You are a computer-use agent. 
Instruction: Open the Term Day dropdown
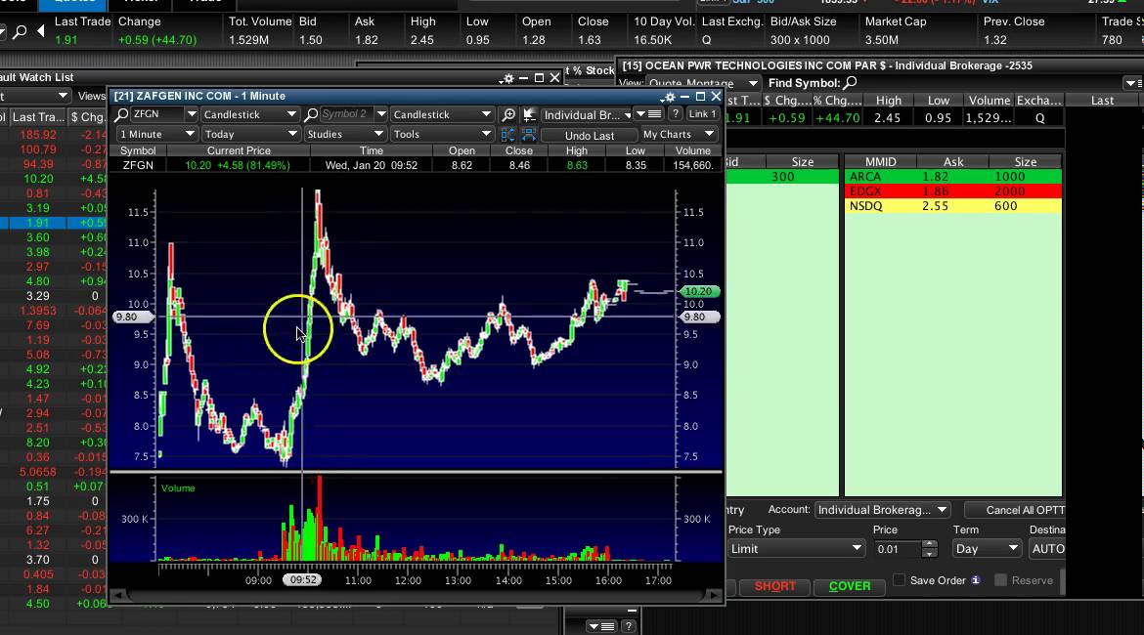click(x=987, y=548)
